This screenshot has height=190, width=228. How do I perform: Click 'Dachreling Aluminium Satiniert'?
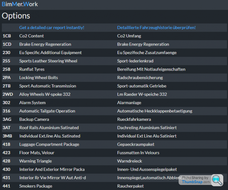tap(147, 128)
